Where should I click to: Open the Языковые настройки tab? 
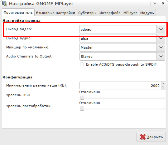(x=55, y=13)
